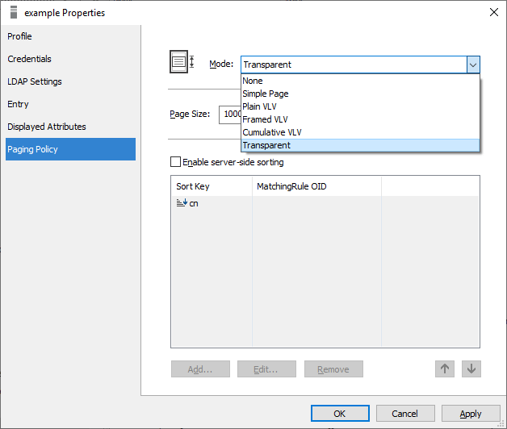The width and height of the screenshot is (507, 429).
Task: Click the move down arrow button
Action: pyautogui.click(x=472, y=369)
